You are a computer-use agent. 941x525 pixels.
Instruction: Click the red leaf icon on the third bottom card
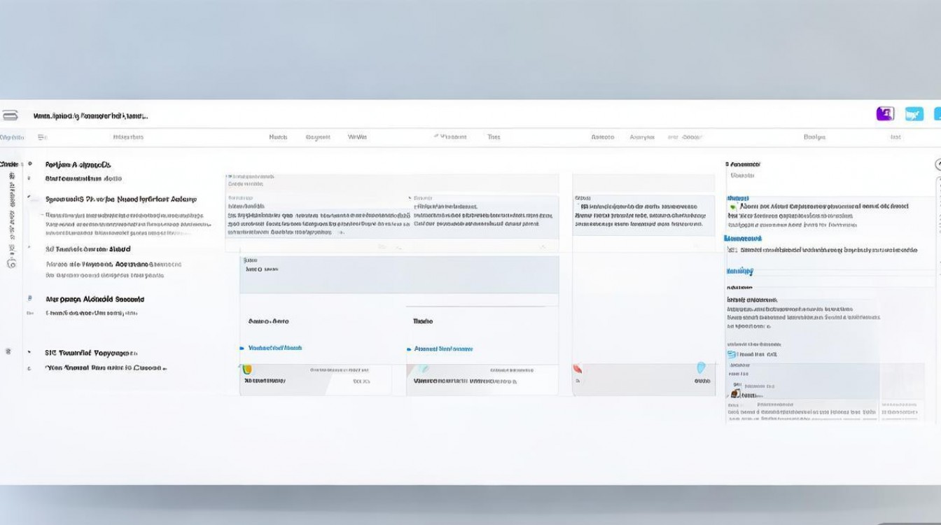(578, 369)
